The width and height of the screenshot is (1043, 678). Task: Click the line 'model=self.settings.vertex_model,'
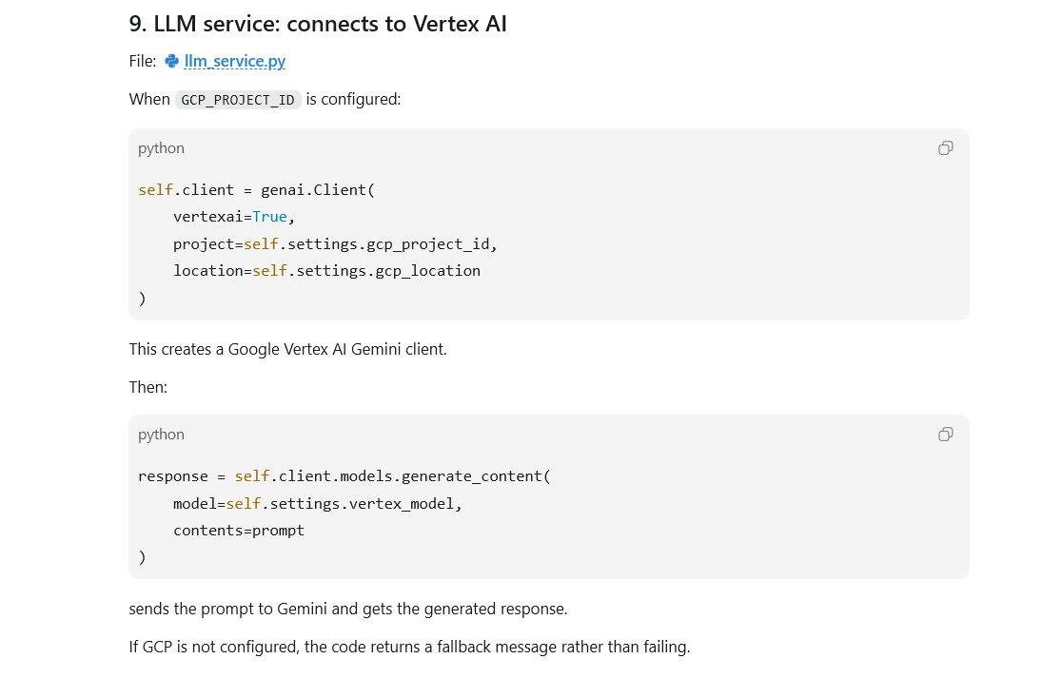click(317, 504)
